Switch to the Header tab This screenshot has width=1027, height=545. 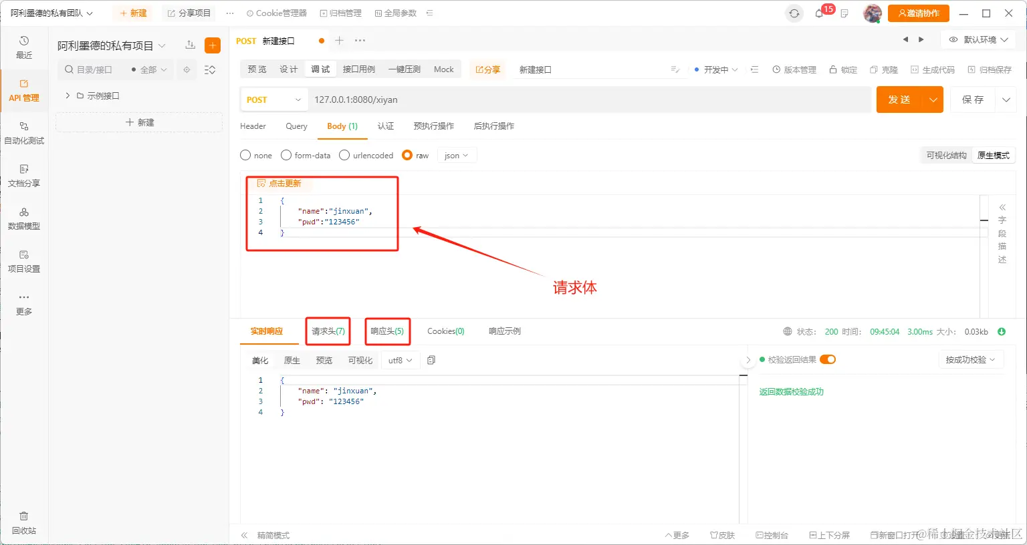tap(253, 126)
